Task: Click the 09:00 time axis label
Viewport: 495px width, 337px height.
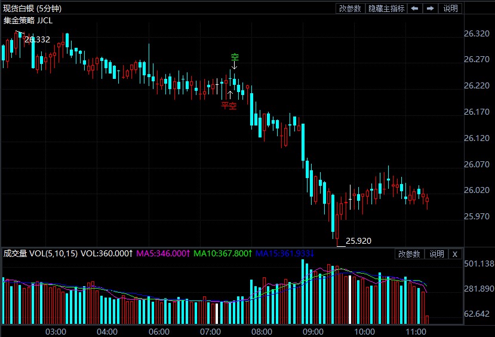Action: 313,332
